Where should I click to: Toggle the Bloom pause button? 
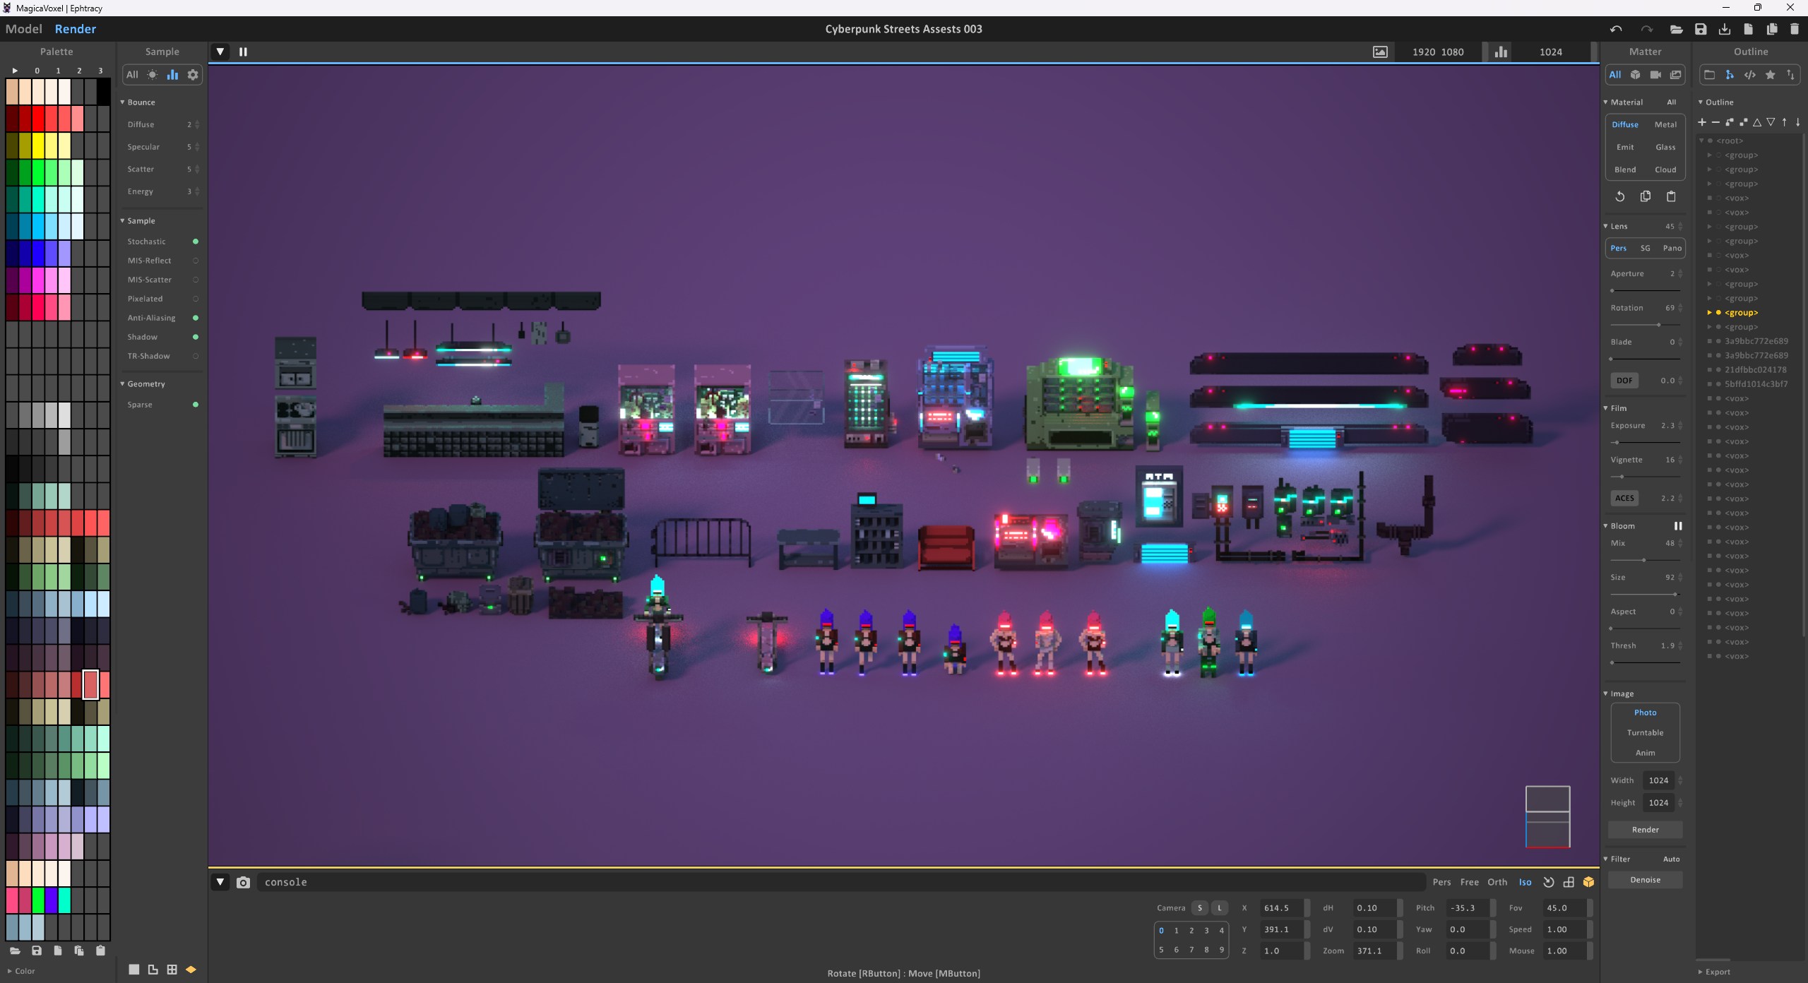pyautogui.click(x=1678, y=526)
